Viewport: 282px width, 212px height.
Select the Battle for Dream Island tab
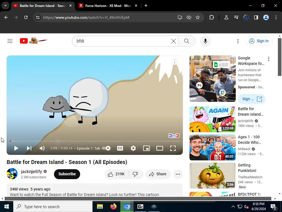click(42, 6)
